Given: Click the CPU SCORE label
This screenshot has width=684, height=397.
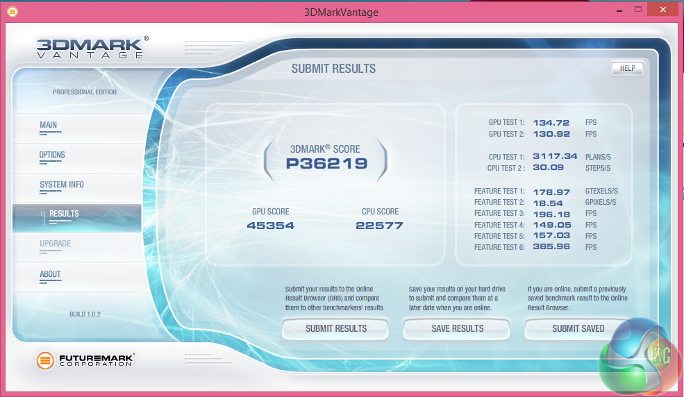Looking at the screenshot, I should pos(380,212).
